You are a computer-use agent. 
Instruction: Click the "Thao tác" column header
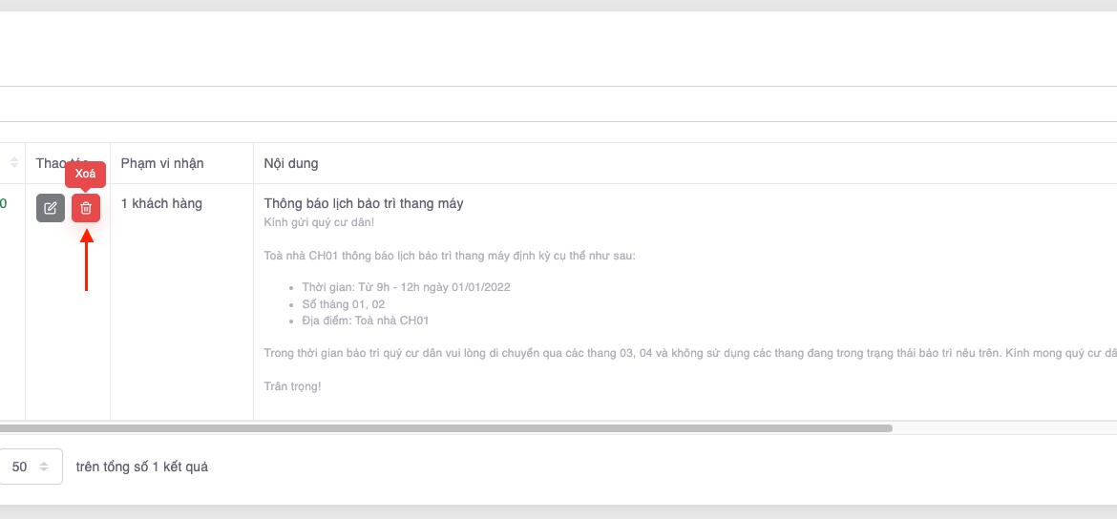pyautogui.click(x=48, y=163)
